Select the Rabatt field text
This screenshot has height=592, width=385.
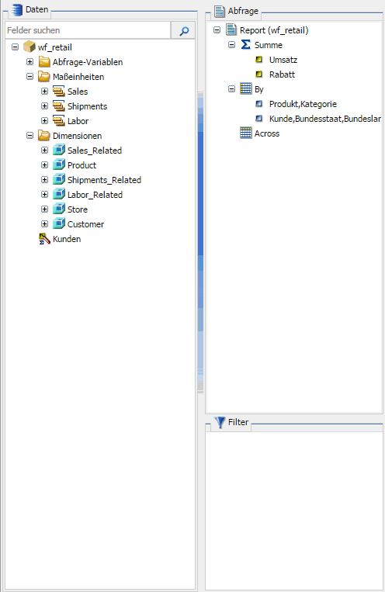tap(282, 74)
